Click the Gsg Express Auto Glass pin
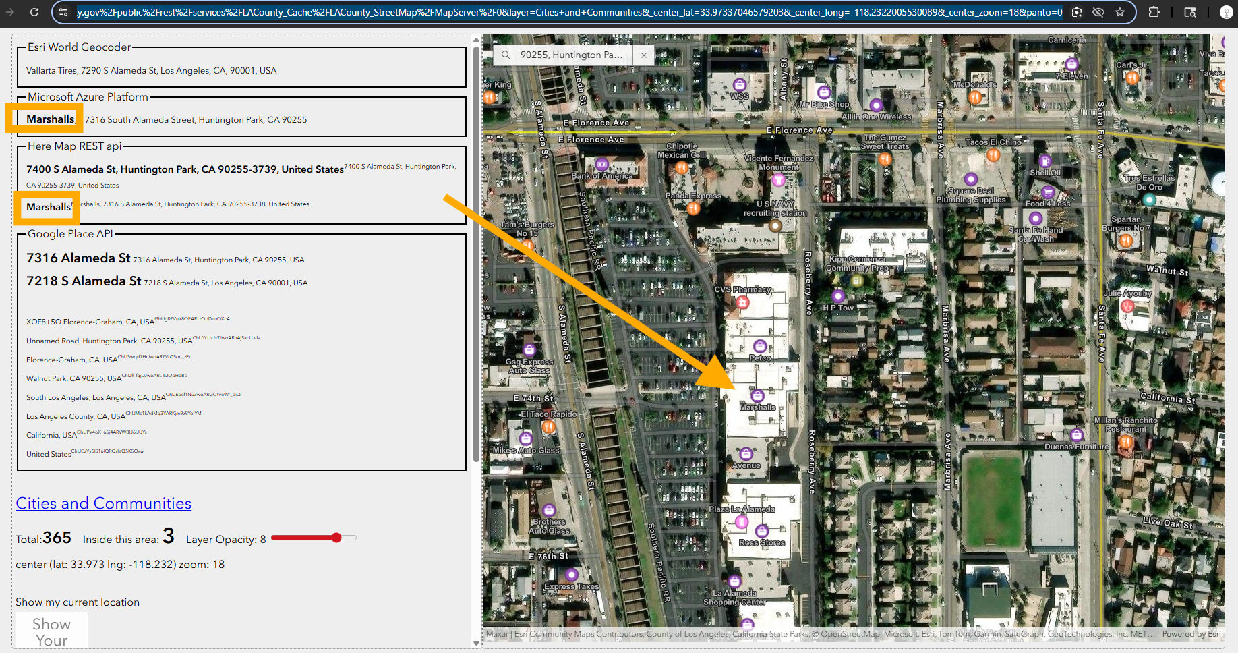Screen dimensions: 1238x653 (x=529, y=350)
